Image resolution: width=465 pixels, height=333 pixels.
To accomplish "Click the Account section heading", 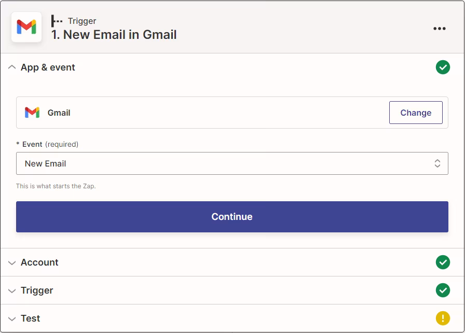I will [x=39, y=262].
